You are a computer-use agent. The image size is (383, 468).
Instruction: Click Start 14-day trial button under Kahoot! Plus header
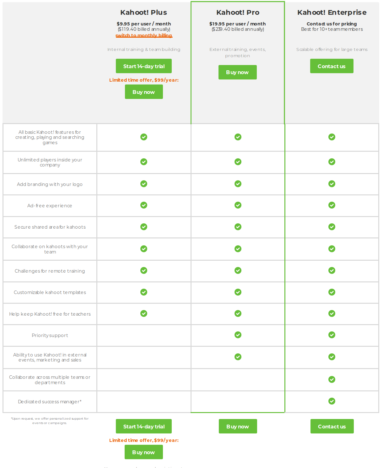pyautogui.click(x=144, y=66)
